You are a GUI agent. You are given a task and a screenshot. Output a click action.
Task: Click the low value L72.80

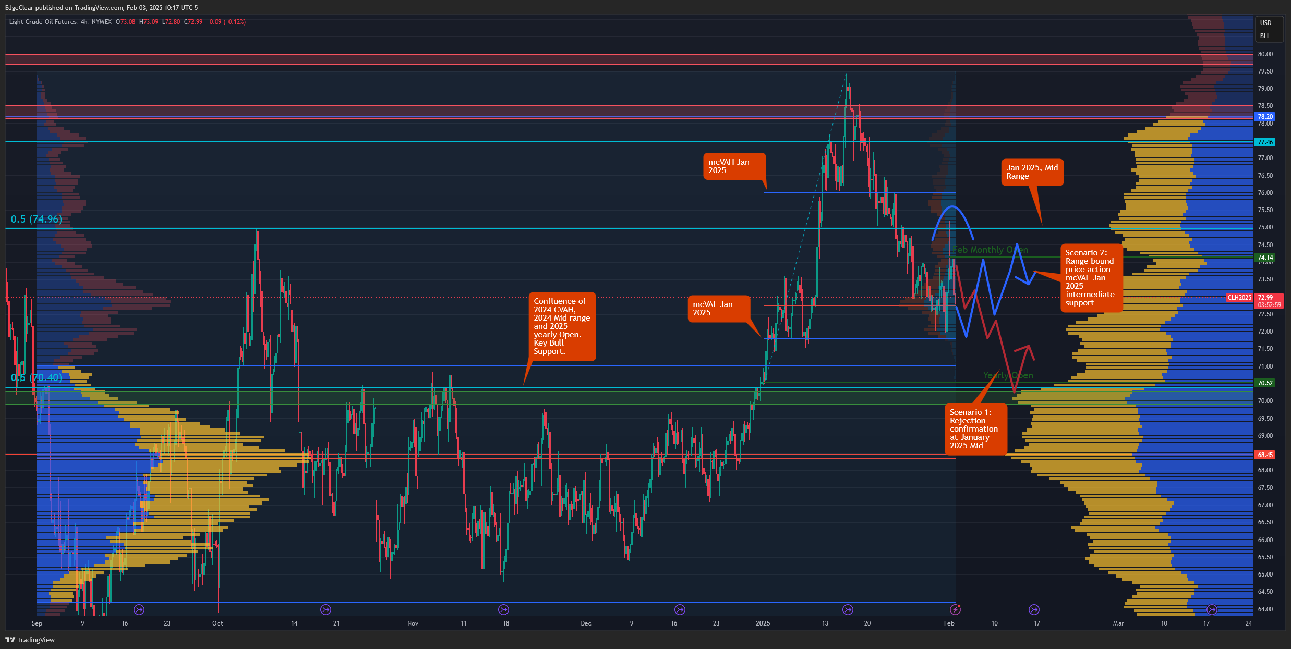pyautogui.click(x=171, y=22)
